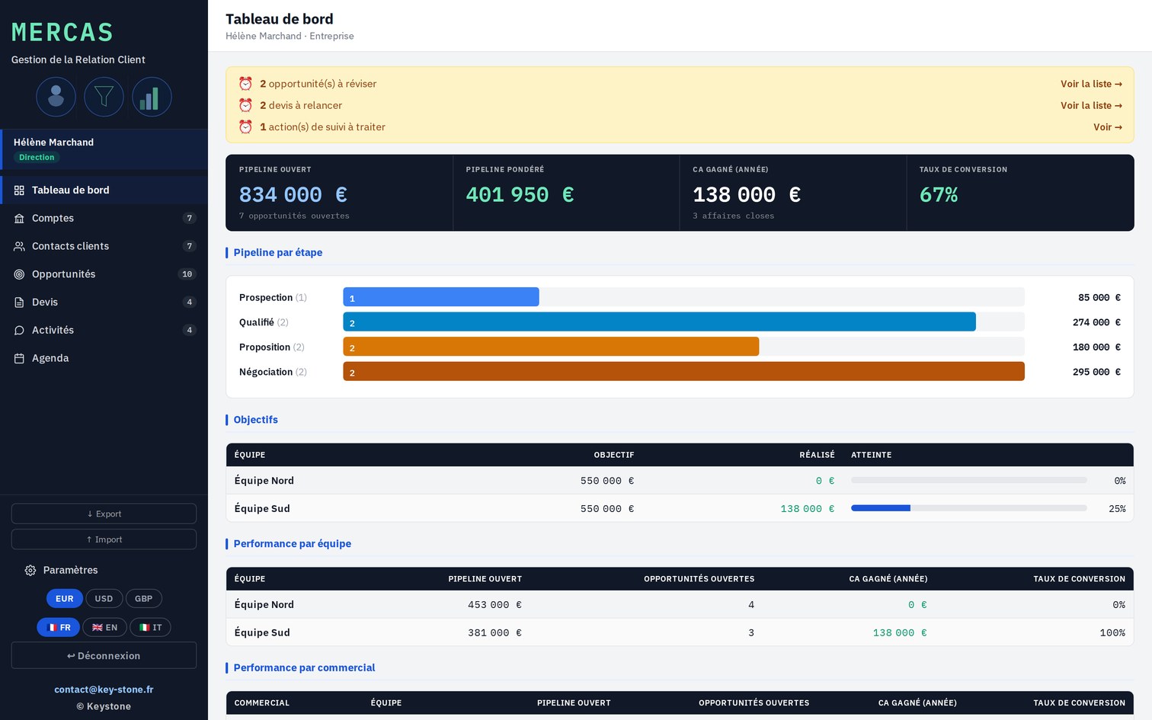Go to Contacts clients section
Image resolution: width=1152 pixels, height=720 pixels.
(104, 246)
